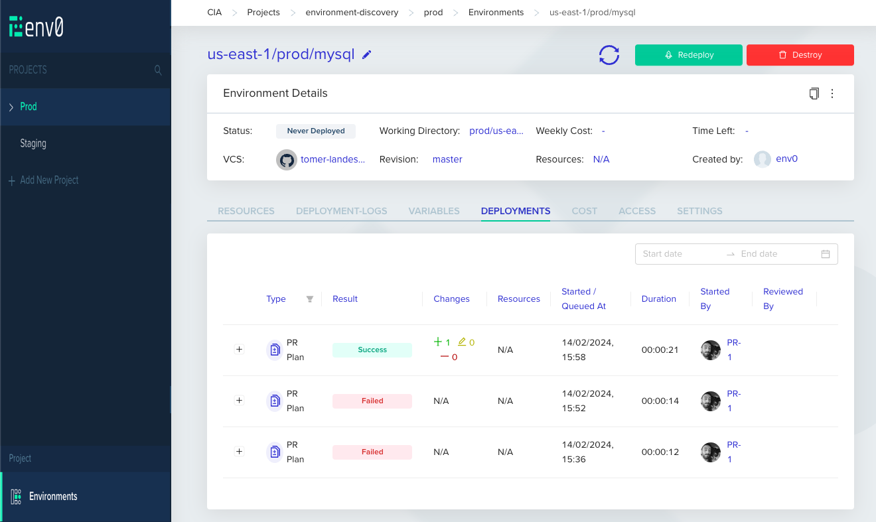
Task: Click Failed badge in 15:52 row
Action: [372, 401]
